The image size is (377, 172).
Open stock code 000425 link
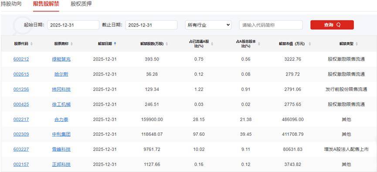(21, 105)
